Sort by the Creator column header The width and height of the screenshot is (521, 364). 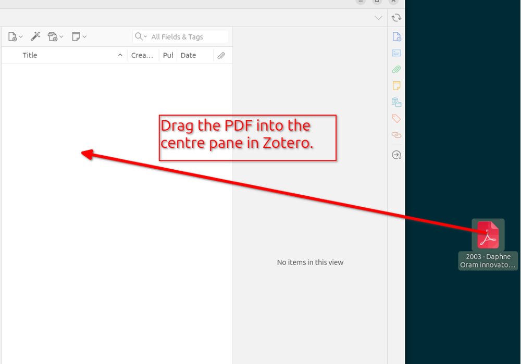pos(142,56)
